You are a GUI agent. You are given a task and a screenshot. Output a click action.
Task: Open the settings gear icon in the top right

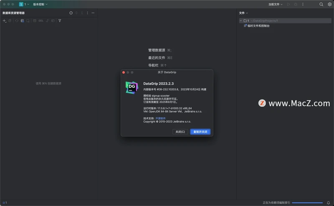[x=329, y=4]
